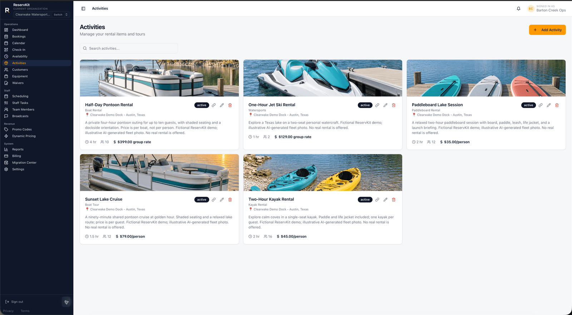This screenshot has height=315, width=572.
Task: Open Barton Creek Ops account avatar
Action: (x=531, y=9)
